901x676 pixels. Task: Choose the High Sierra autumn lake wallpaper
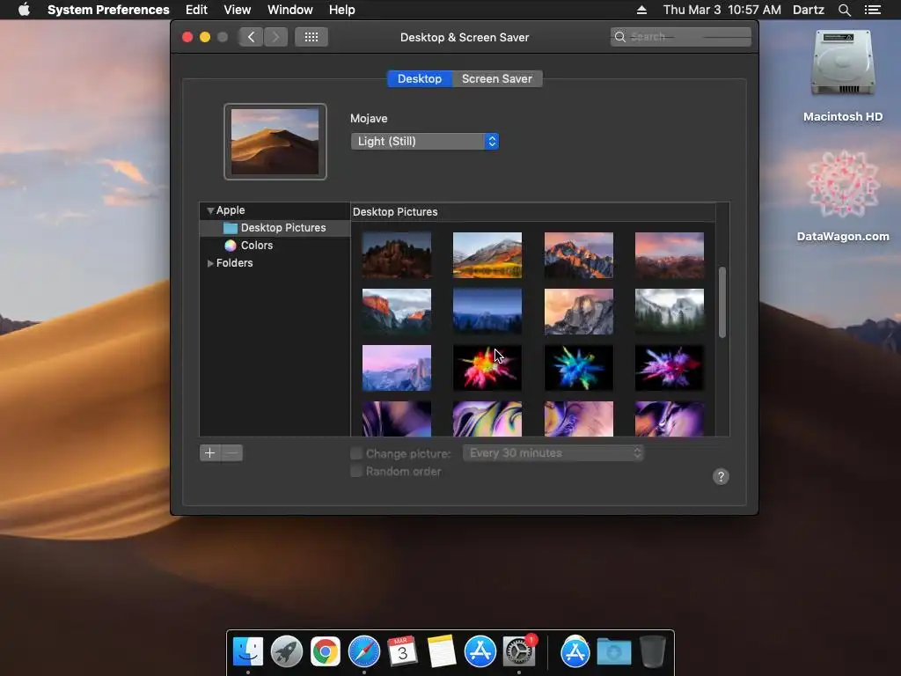pos(487,255)
